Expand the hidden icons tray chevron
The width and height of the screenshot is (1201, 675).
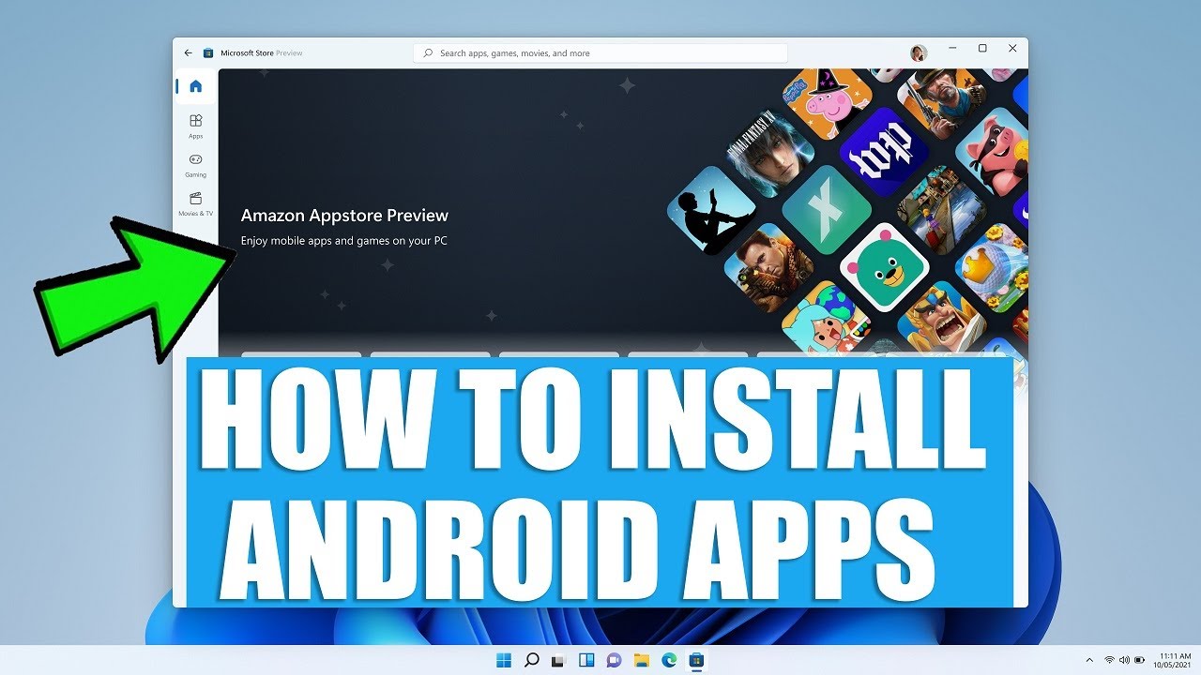tap(1089, 660)
